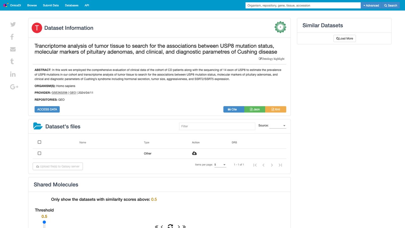Open the Databases menu item
This screenshot has width=405, height=228.
point(72,5)
